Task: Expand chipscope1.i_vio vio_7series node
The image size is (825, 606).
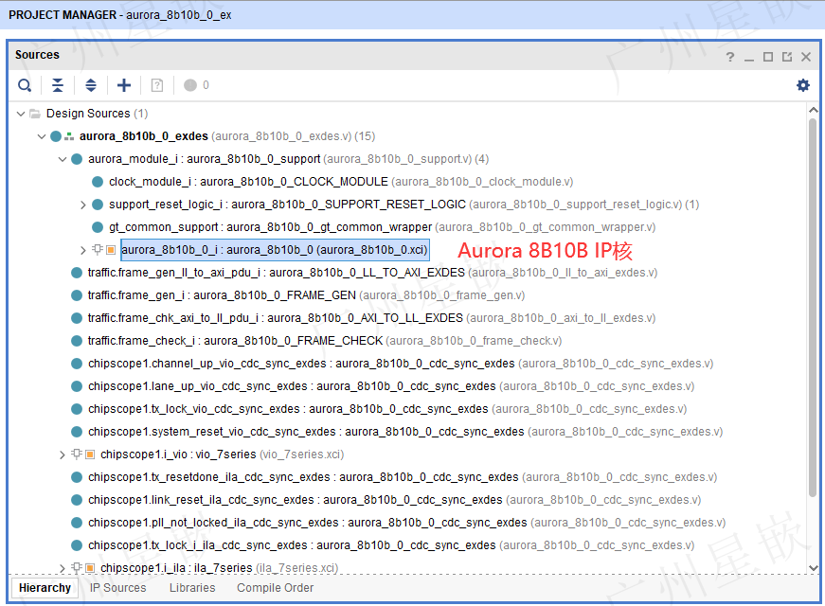Action: [63, 454]
